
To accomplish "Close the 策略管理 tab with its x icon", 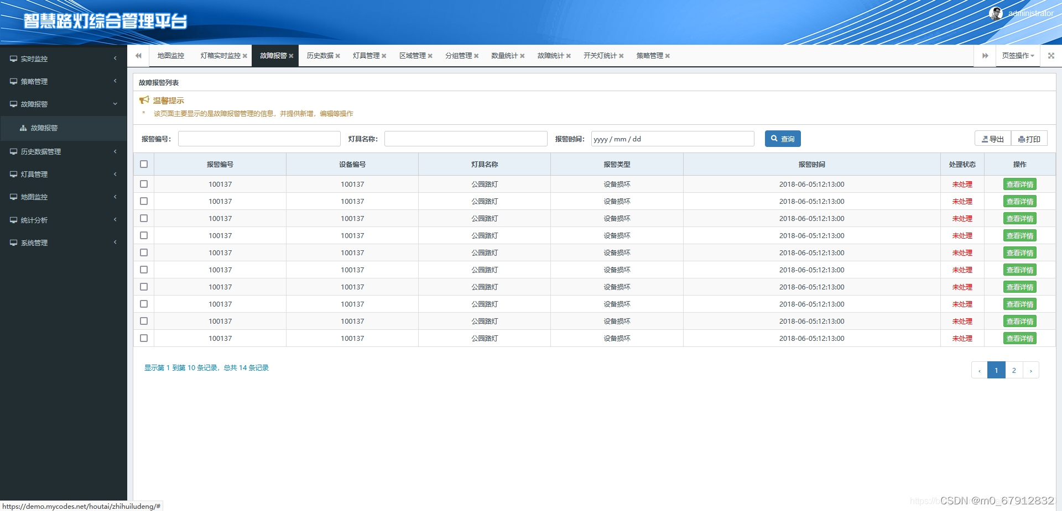I will tap(668, 56).
